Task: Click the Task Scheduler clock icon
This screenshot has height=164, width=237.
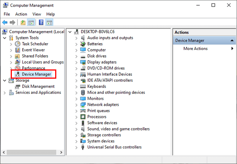Action: pyautogui.click(x=17, y=44)
